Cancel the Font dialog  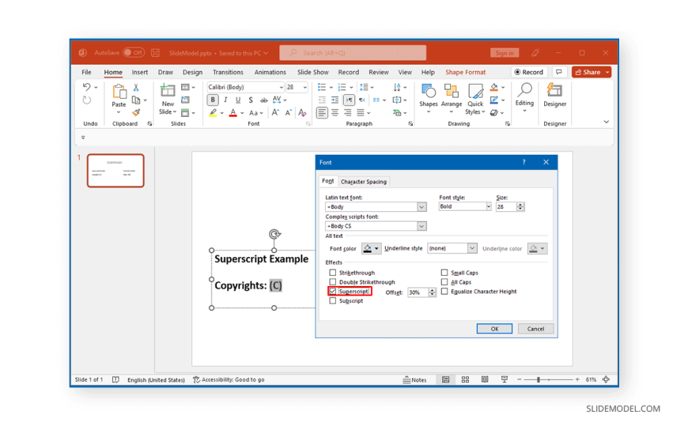535,329
